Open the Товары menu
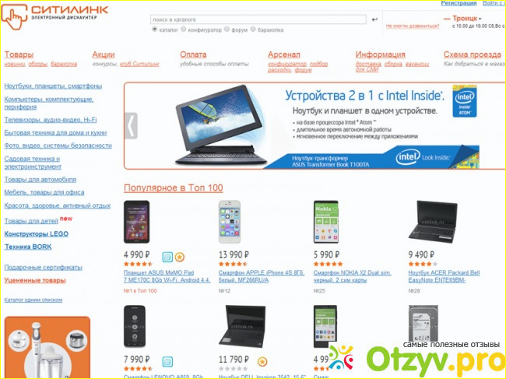Screen dimensions: 506x379 coord(19,54)
